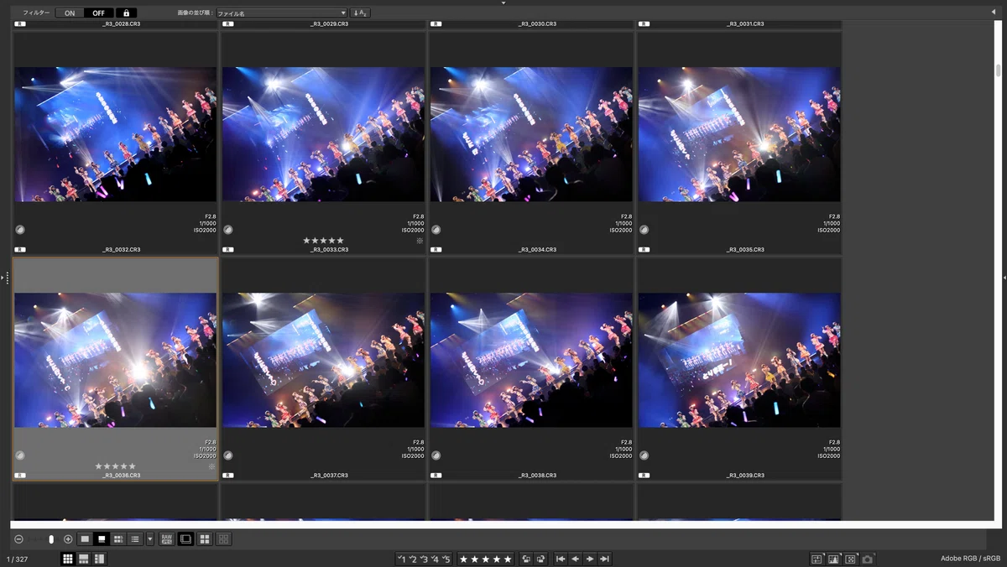Turn the filter ON
The width and height of the screenshot is (1007, 567).
pyautogui.click(x=70, y=13)
